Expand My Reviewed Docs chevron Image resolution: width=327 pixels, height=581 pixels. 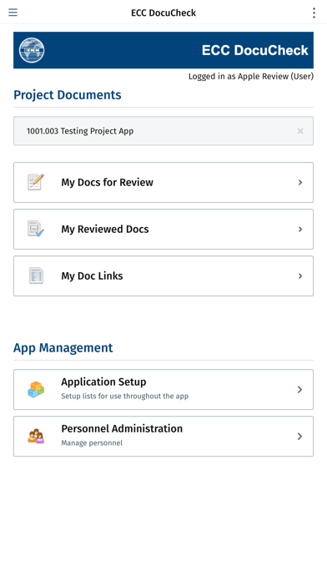click(300, 229)
